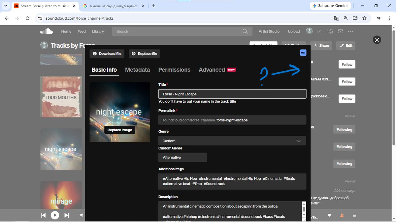Click the SoundCloud logo in the header

(x=46, y=31)
